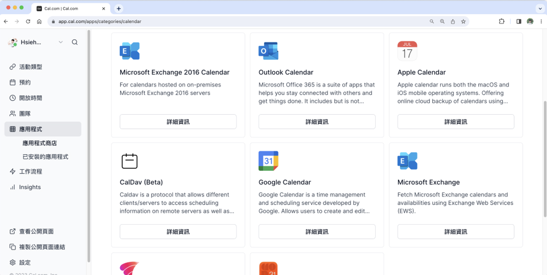Image resolution: width=547 pixels, height=275 pixels.
Task: Expand the Hsieh account dropdown chevron
Action: coord(61,42)
